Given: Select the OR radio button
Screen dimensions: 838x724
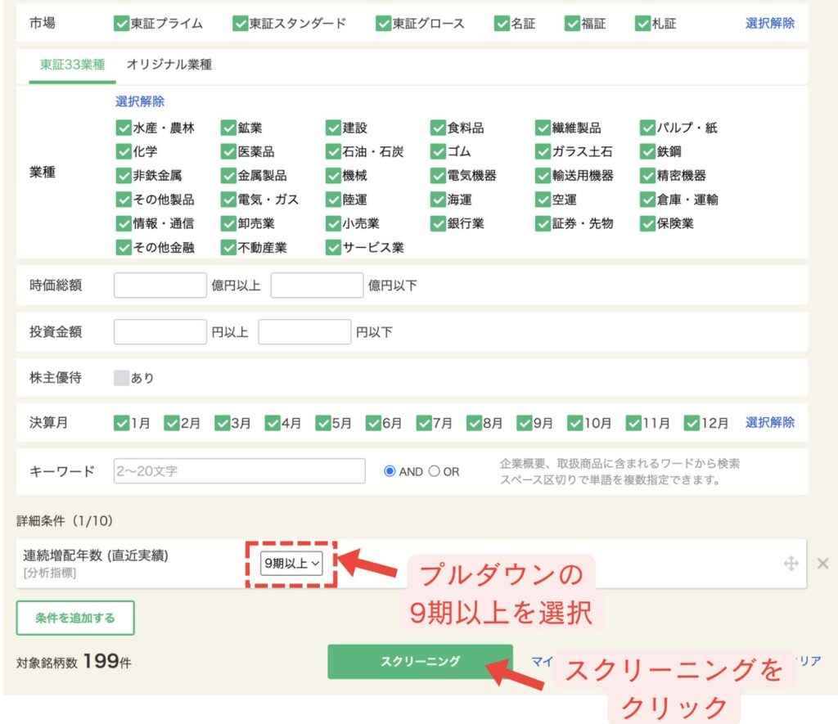Looking at the screenshot, I should click(435, 471).
